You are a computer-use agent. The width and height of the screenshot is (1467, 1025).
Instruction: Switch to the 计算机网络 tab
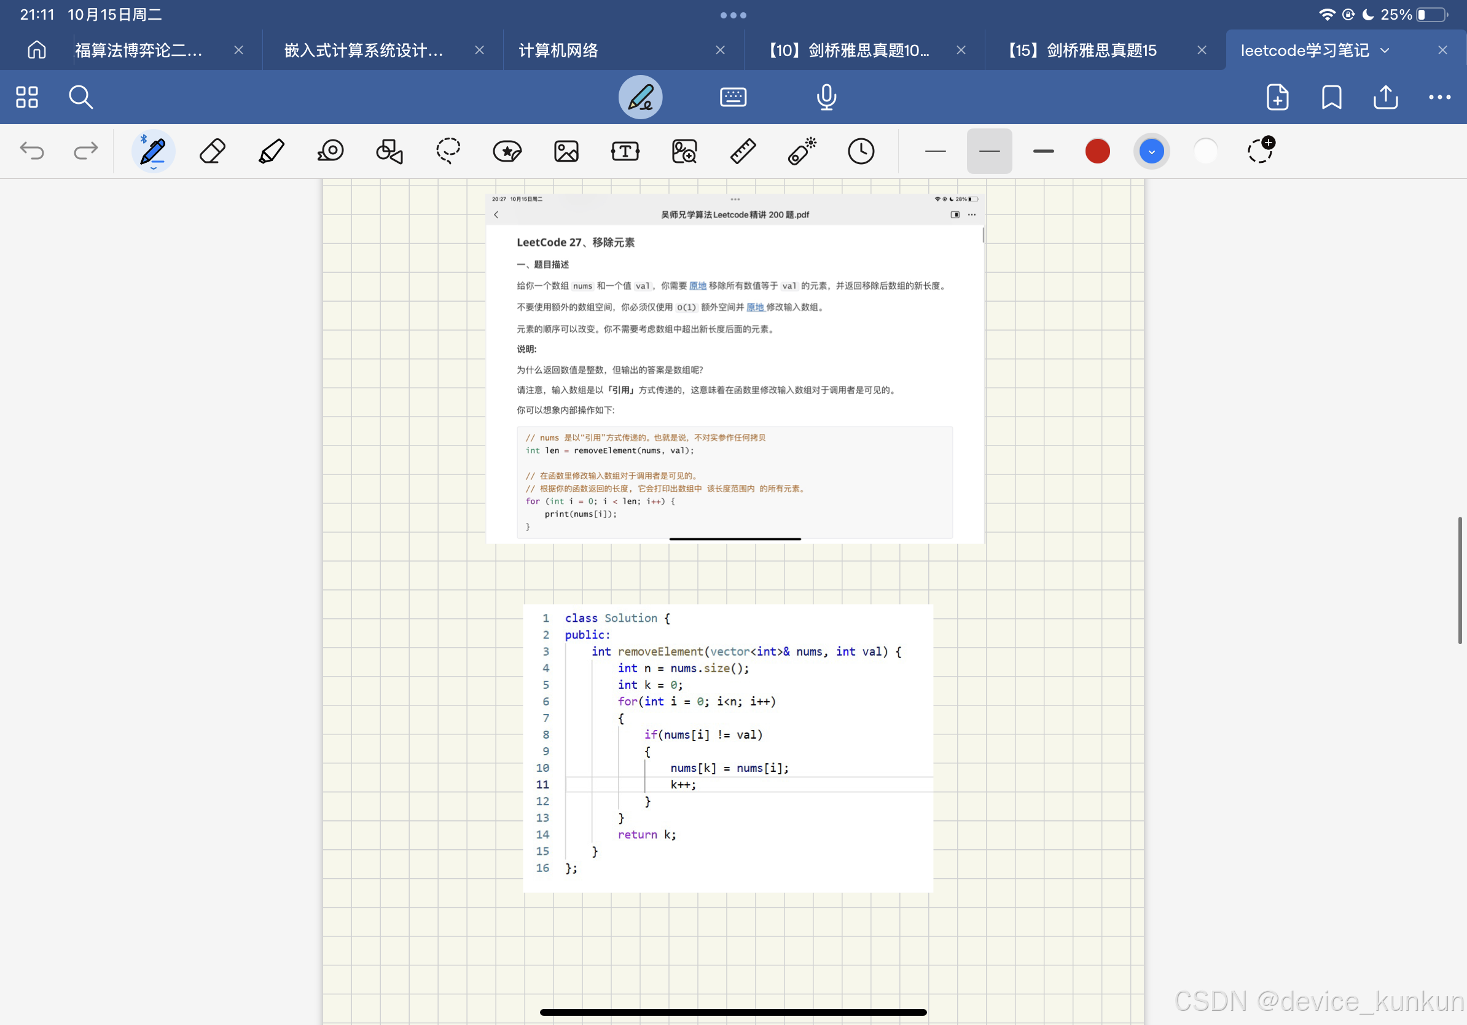click(558, 50)
